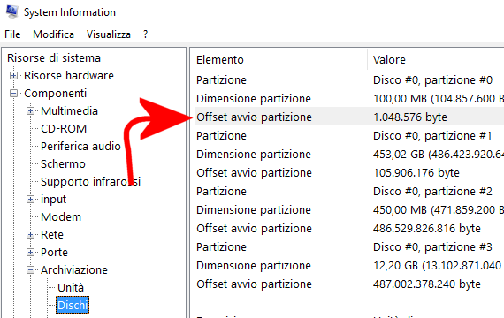The height and width of the screenshot is (318, 504).
Task: Click the System Information title bar icon
Action: pyautogui.click(x=11, y=11)
